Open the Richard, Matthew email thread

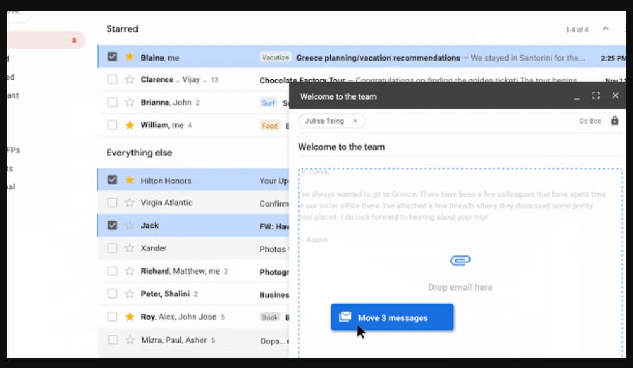coord(180,272)
